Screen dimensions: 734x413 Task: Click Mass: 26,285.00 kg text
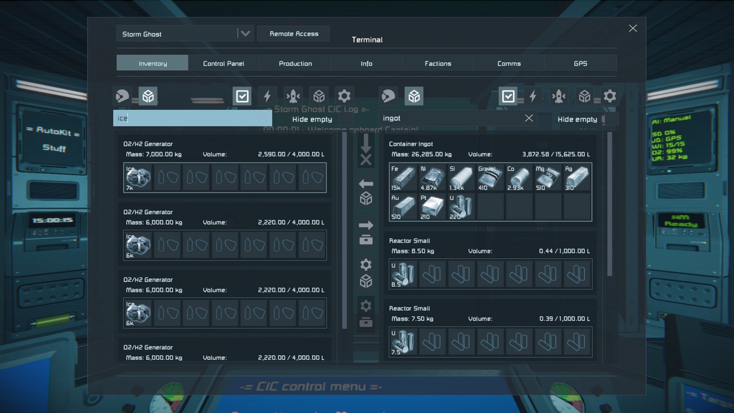421,154
